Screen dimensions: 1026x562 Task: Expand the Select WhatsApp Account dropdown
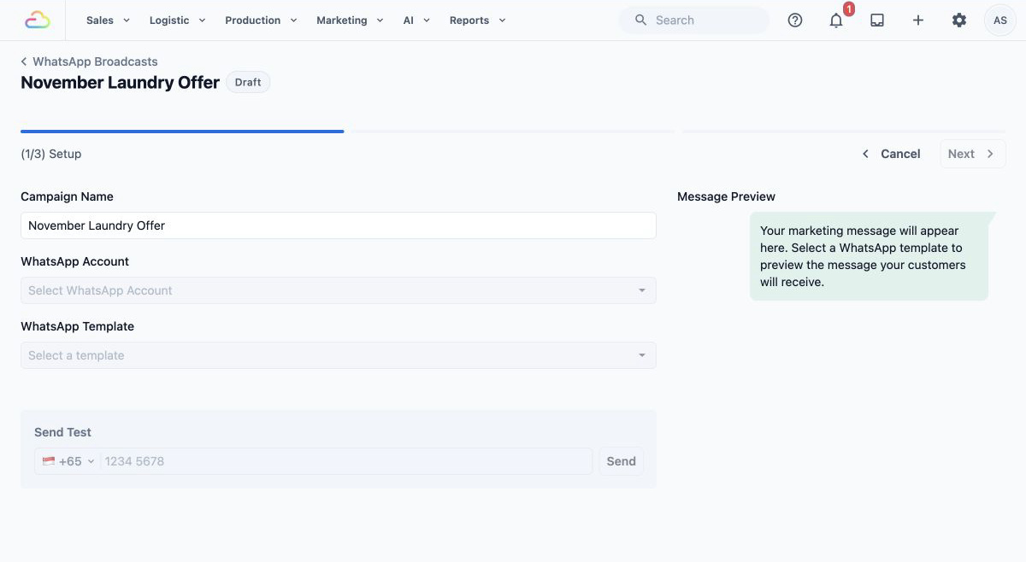pyautogui.click(x=339, y=290)
